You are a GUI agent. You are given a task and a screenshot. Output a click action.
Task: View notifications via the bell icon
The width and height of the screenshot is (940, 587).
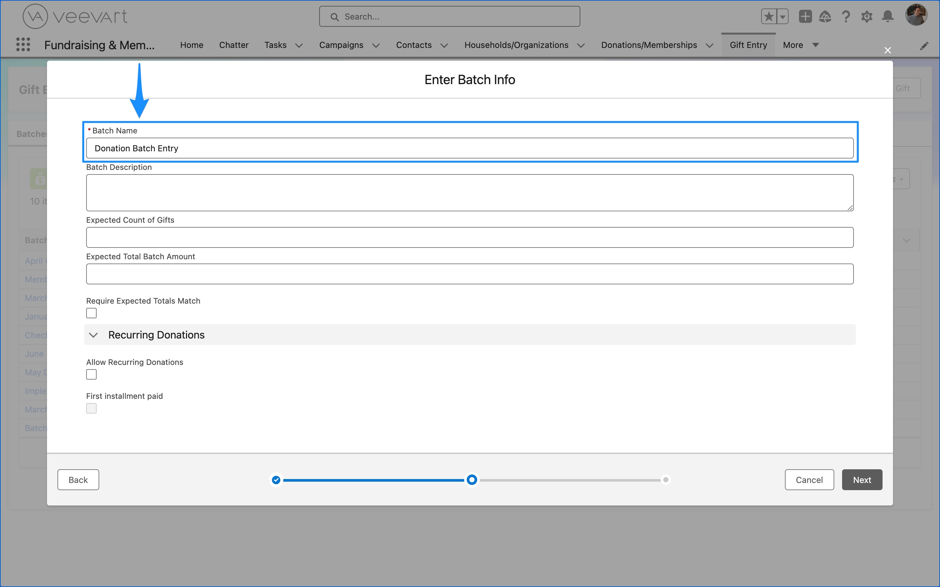click(887, 16)
